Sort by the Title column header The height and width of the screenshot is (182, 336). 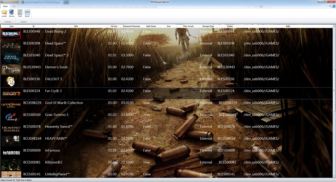[76, 26]
